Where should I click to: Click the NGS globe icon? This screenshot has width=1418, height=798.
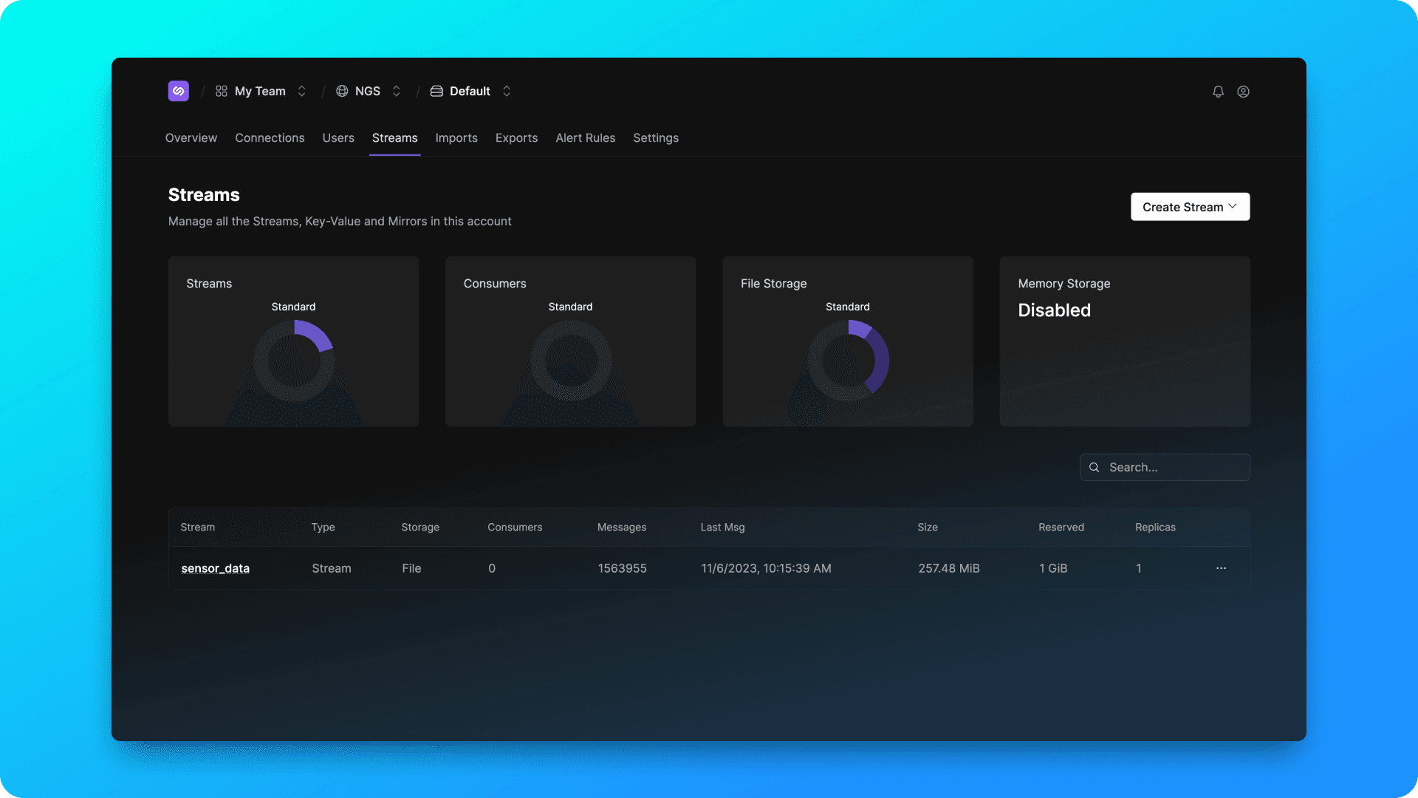coord(342,91)
